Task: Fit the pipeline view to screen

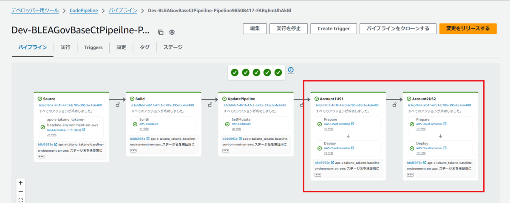Action: pyautogui.click(x=21, y=200)
